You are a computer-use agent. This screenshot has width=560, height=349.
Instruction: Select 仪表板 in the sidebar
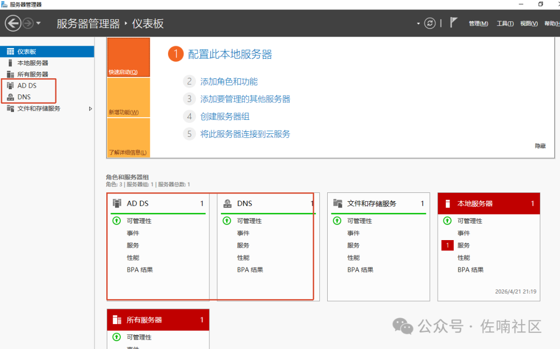click(x=47, y=51)
